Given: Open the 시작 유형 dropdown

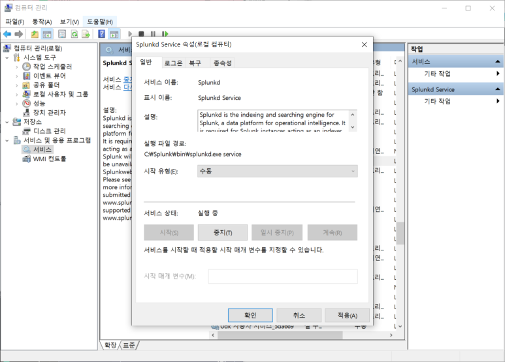Looking at the screenshot, I should tap(277, 172).
